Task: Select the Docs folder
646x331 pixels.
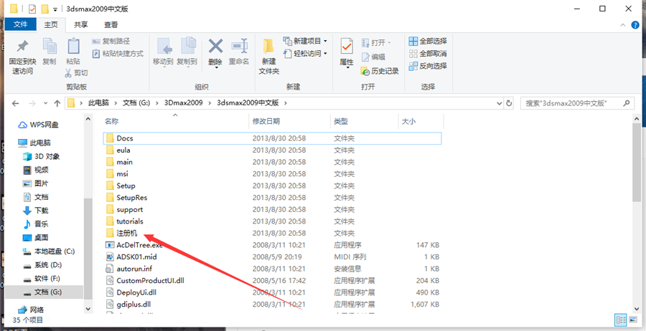Action: [272, 138]
